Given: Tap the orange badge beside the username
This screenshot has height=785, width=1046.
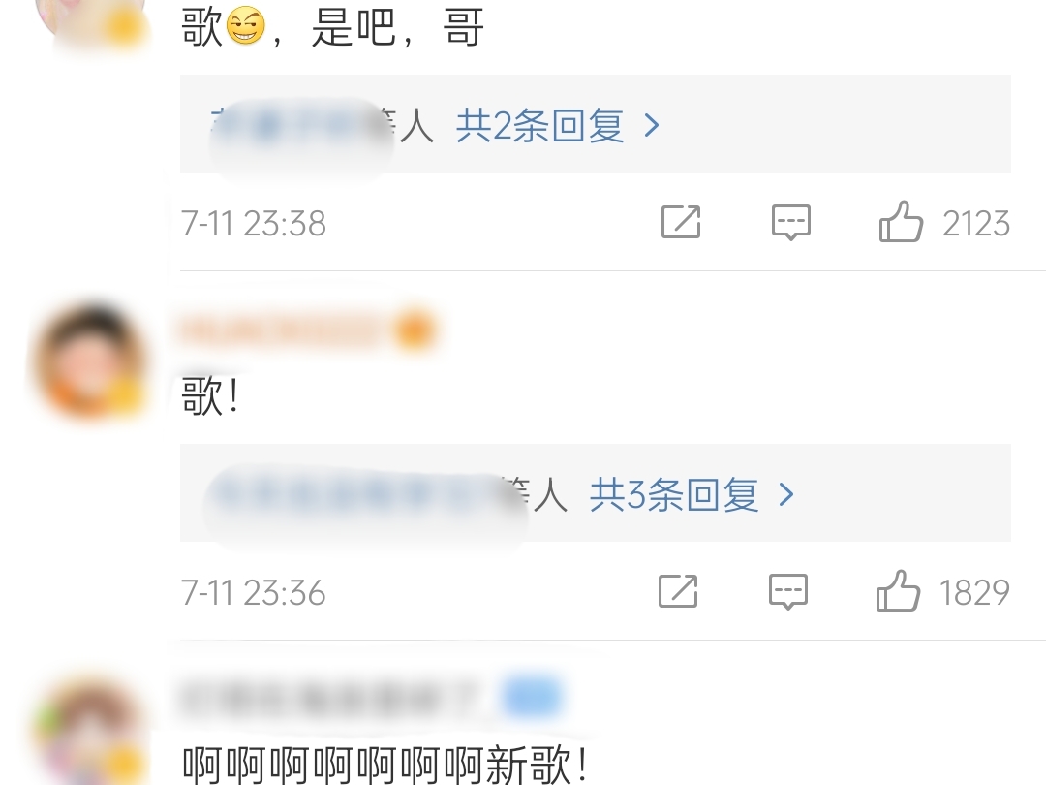Looking at the screenshot, I should 415,331.
